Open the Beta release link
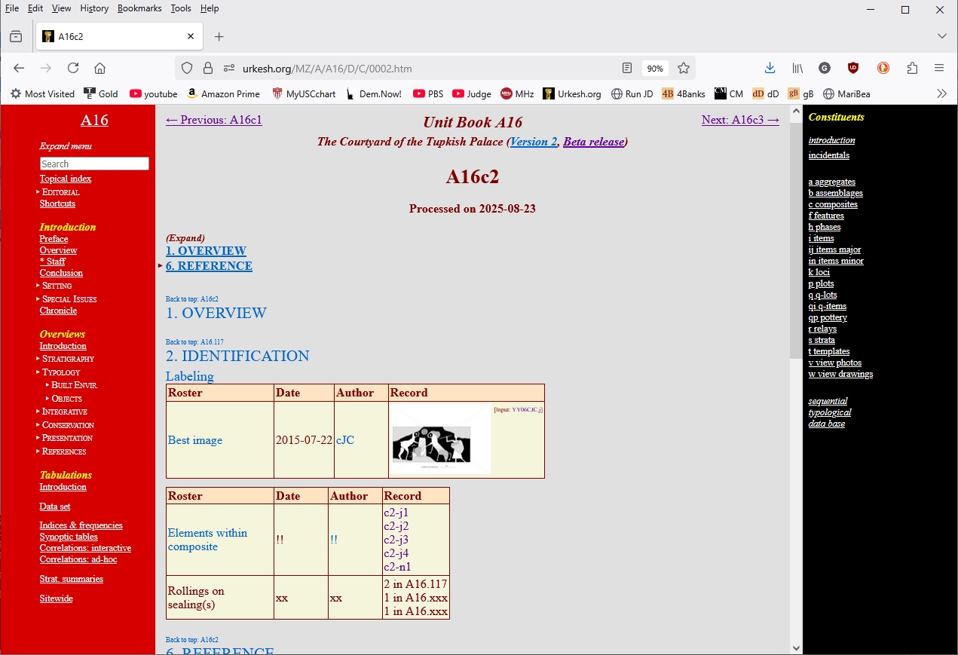 pyautogui.click(x=594, y=142)
